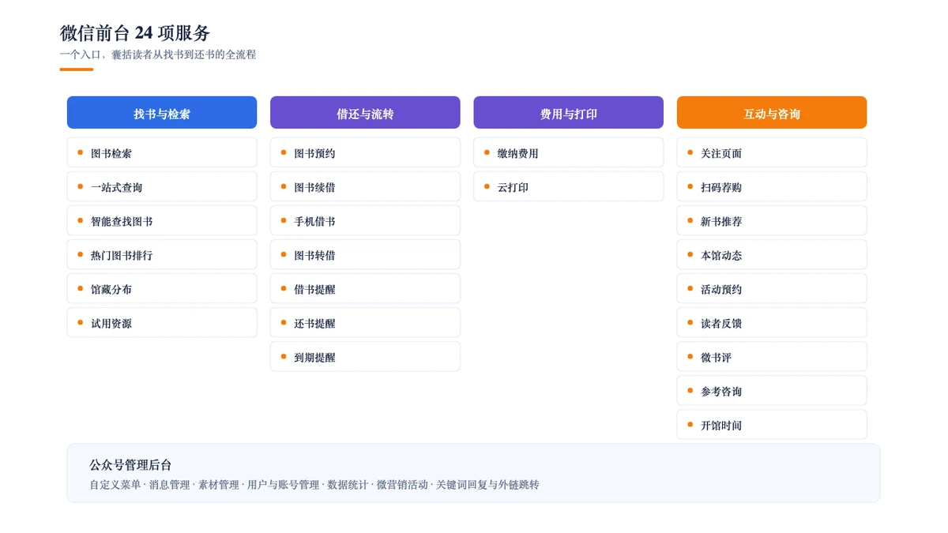Choose the 图书转借 service item
Screen dimensions: 948x533
point(365,255)
